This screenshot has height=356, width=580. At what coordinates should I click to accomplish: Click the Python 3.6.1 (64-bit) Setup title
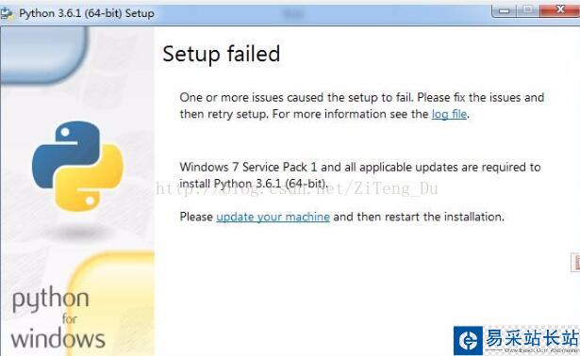click(x=87, y=13)
